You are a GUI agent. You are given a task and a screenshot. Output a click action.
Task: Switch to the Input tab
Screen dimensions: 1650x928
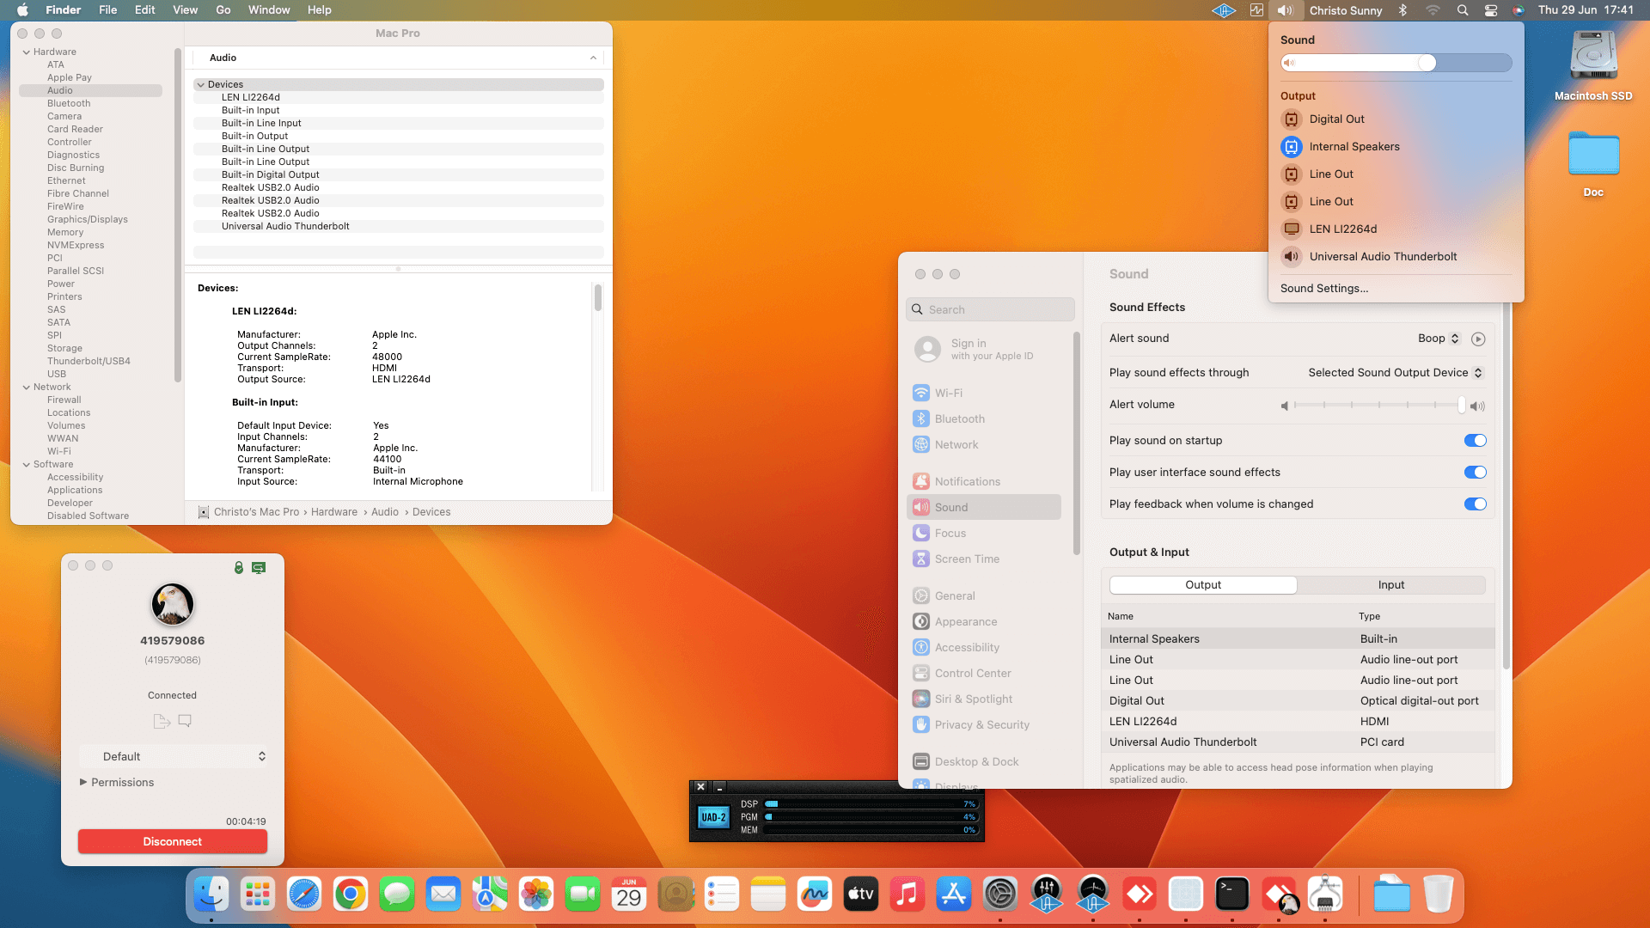(x=1390, y=585)
